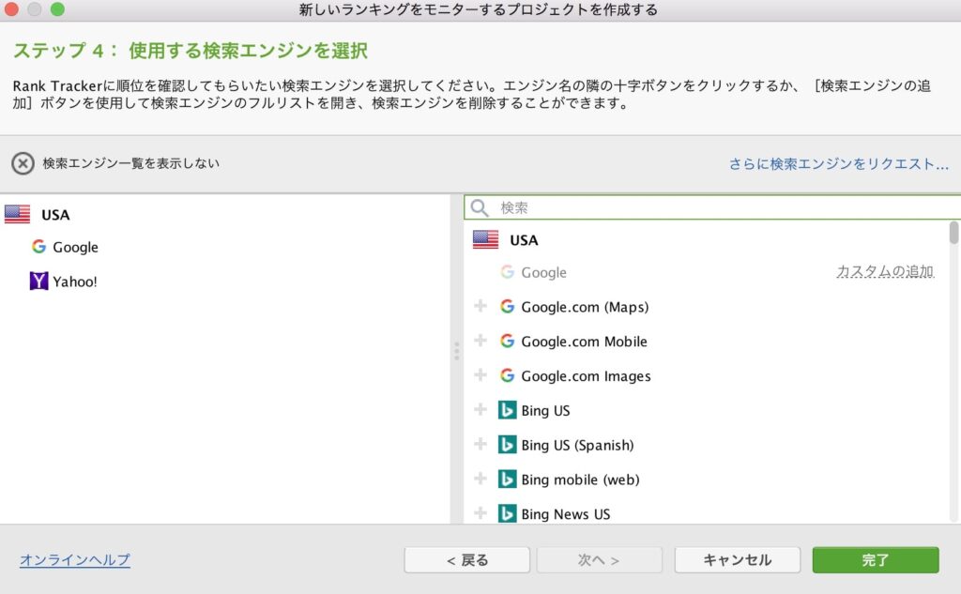
Task: Click the Bing logo beside Bing US (Spanish)
Action: (507, 444)
